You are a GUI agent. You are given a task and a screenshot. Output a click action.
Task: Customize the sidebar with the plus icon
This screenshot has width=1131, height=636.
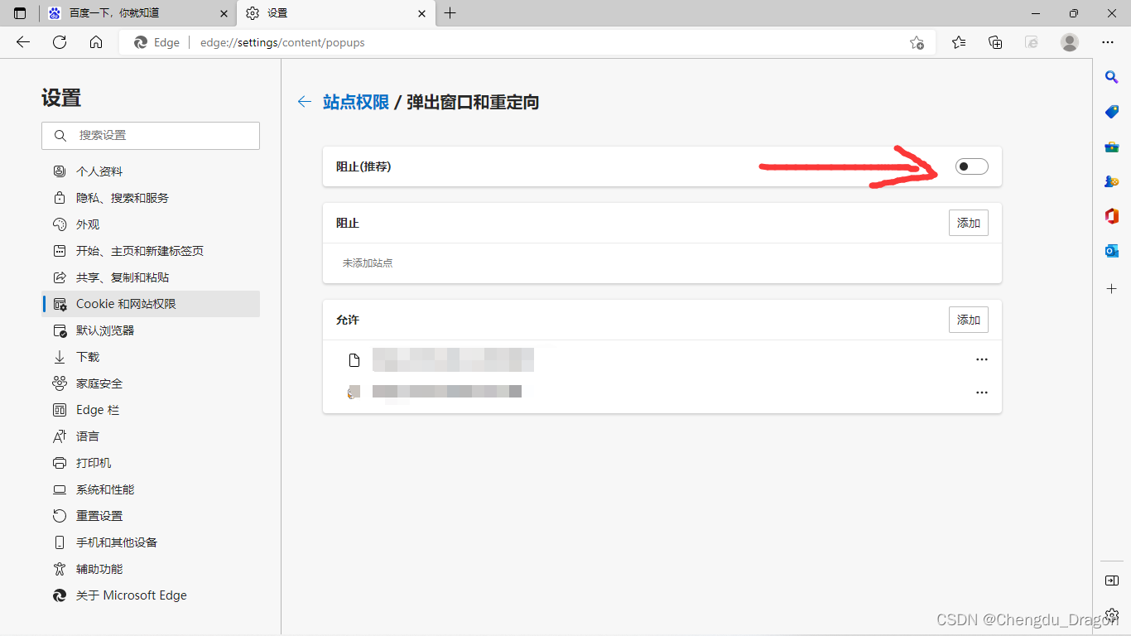(1110, 288)
